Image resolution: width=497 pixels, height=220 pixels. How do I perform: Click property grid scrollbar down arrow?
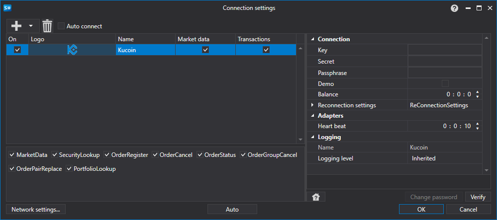[487, 170]
